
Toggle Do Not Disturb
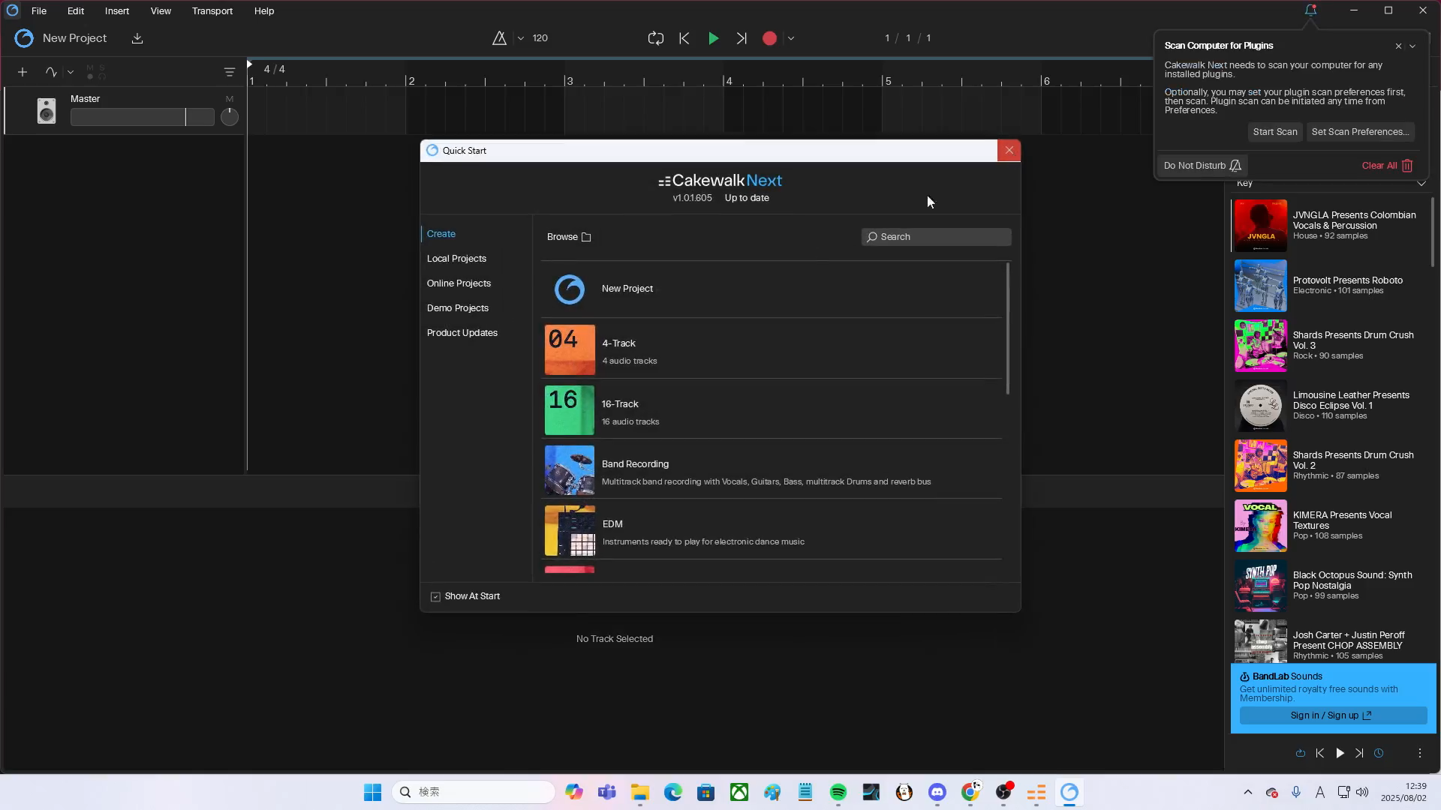(x=1202, y=166)
